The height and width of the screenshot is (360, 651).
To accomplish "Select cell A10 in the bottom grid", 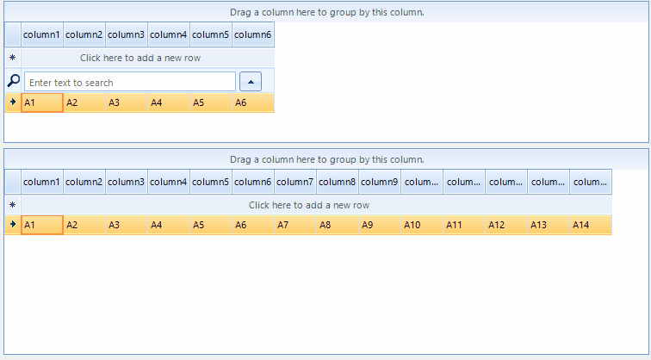I will coord(422,225).
